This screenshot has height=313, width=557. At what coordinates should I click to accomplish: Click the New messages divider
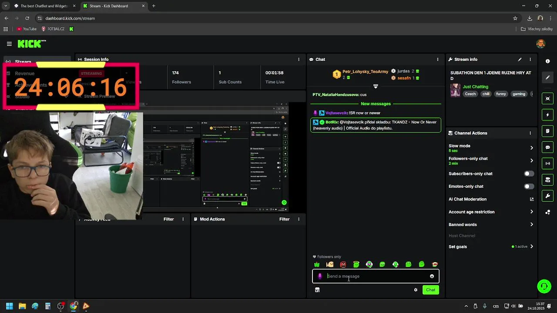pyautogui.click(x=376, y=104)
